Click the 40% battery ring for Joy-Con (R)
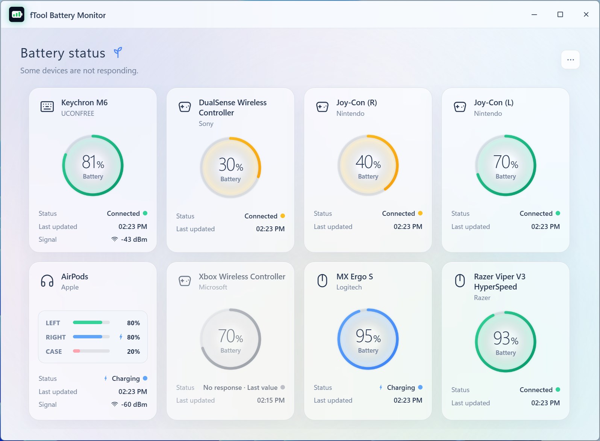This screenshot has width=600, height=441. pyautogui.click(x=368, y=165)
